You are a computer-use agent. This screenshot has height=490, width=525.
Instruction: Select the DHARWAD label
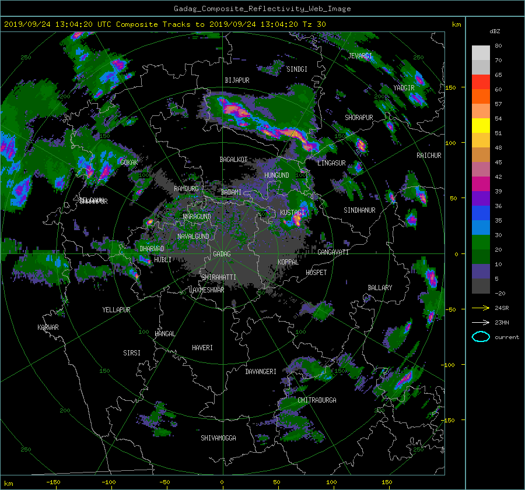(152, 249)
